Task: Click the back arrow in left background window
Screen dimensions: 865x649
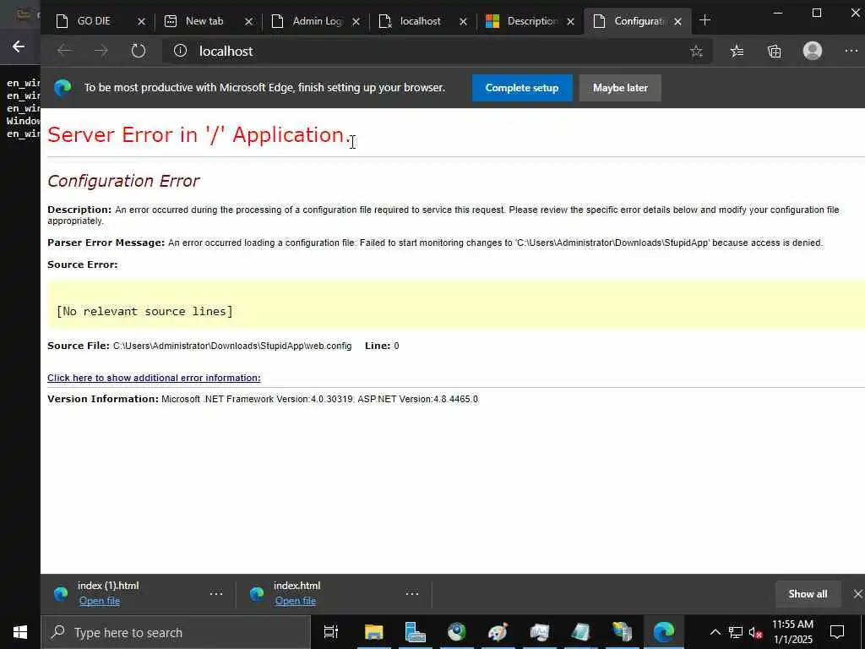Action: [19, 47]
